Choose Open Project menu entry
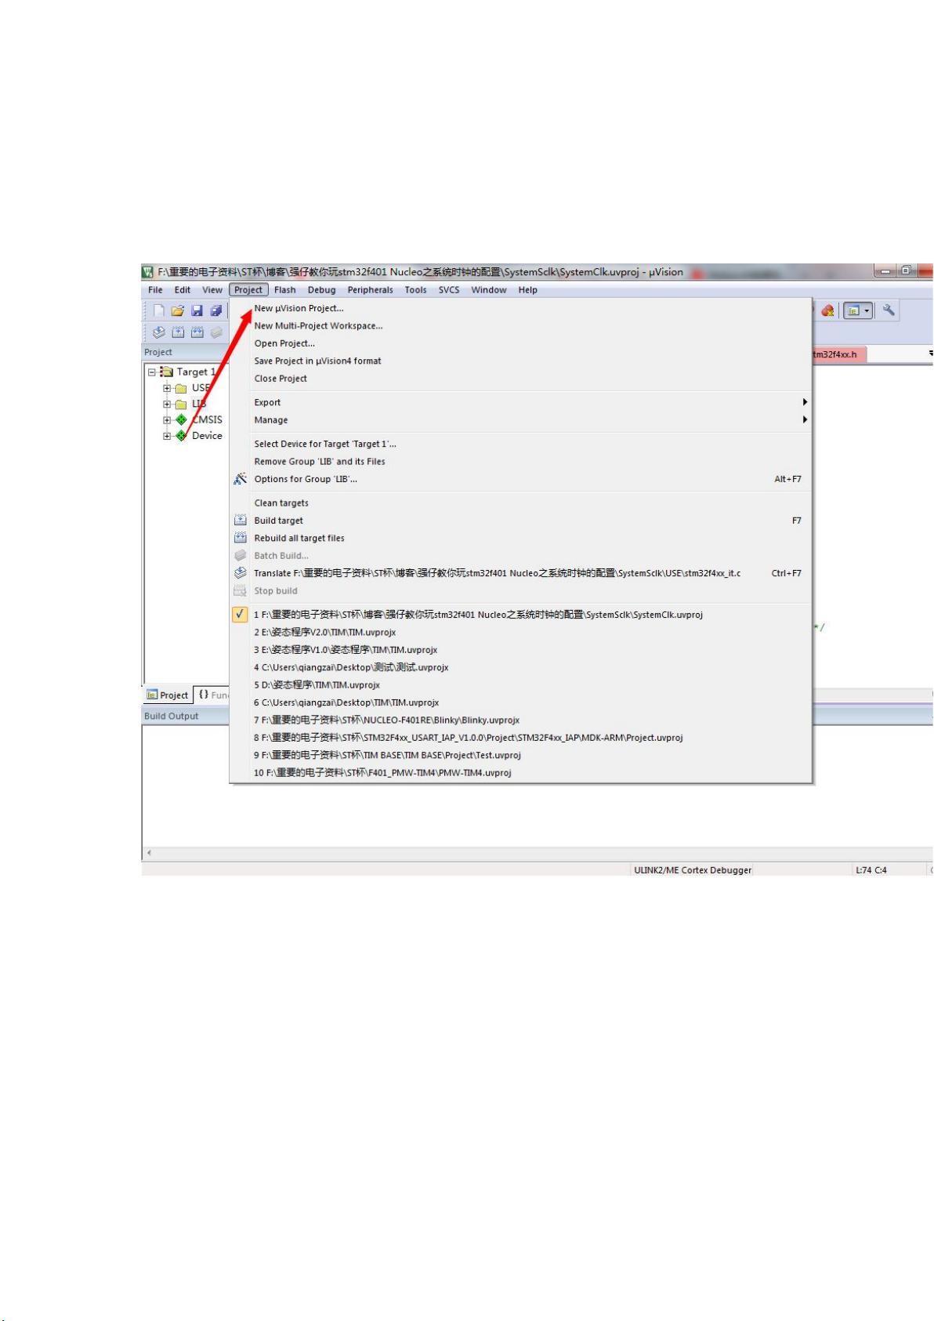This screenshot has width=934, height=1321. point(521,343)
